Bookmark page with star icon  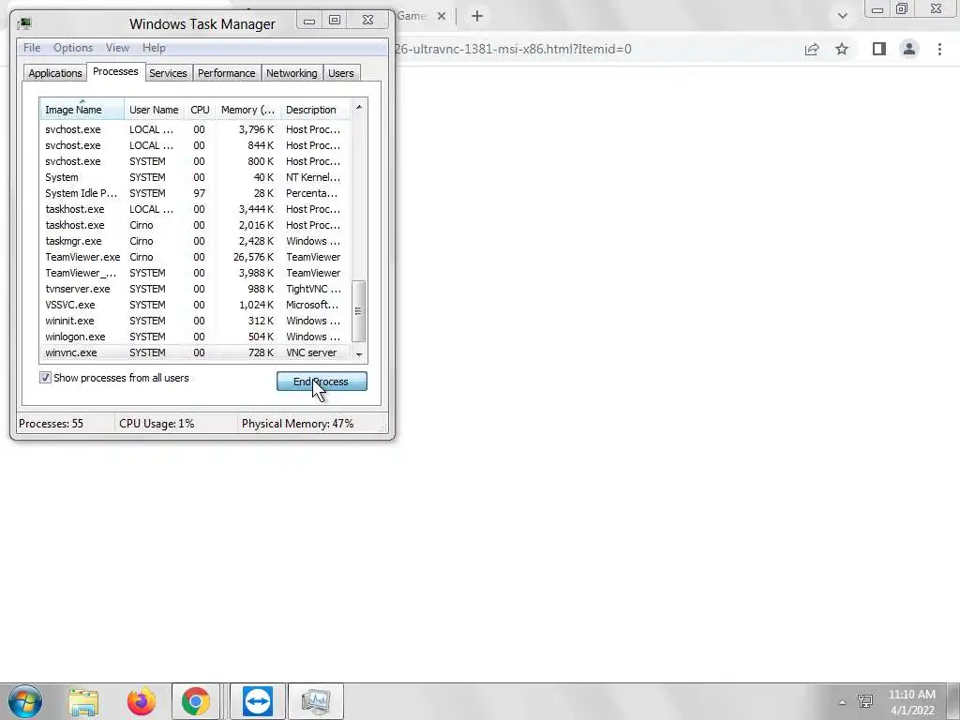click(842, 49)
